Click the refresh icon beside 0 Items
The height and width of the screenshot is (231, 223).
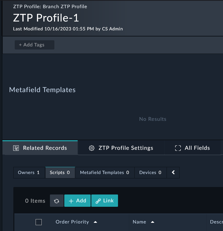pos(57,201)
